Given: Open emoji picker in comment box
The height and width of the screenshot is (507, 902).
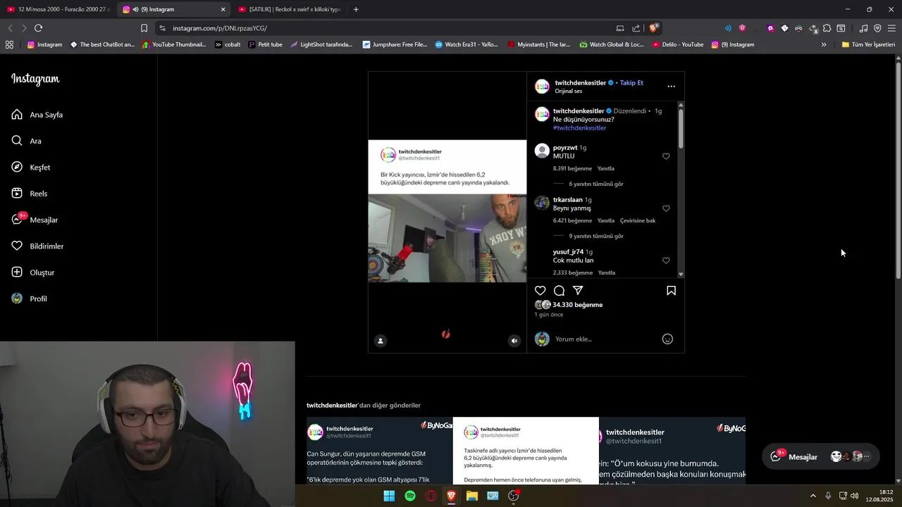Looking at the screenshot, I should point(667,339).
